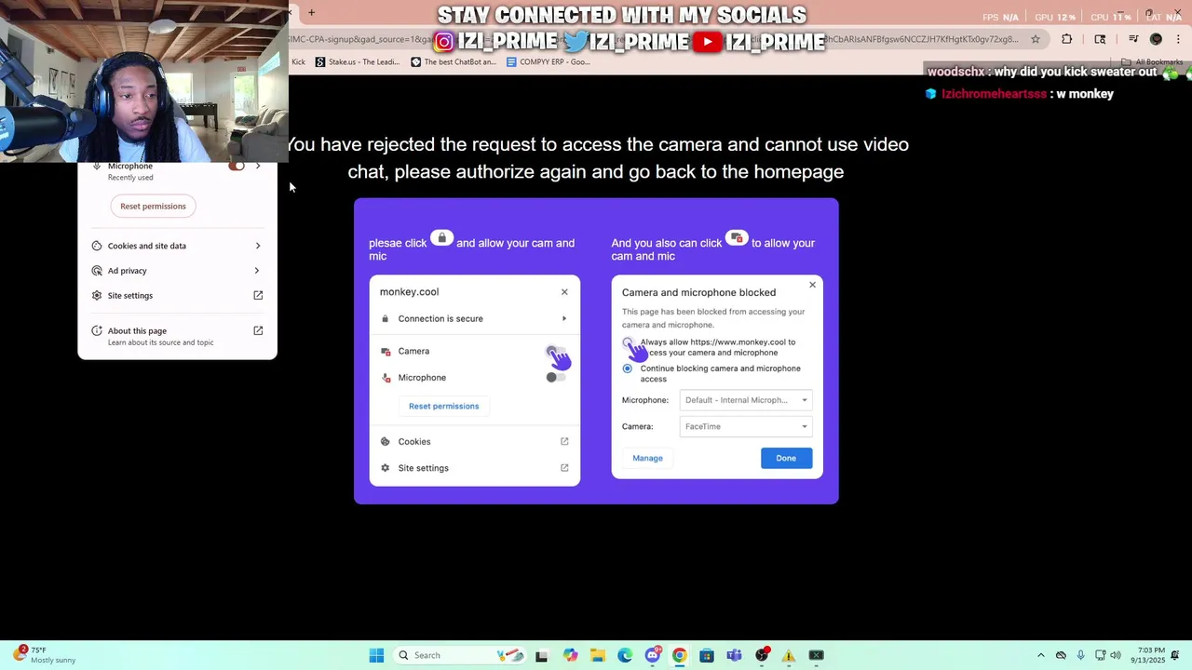
Task: Open the All Bookmarks folder
Action: coord(1153,62)
